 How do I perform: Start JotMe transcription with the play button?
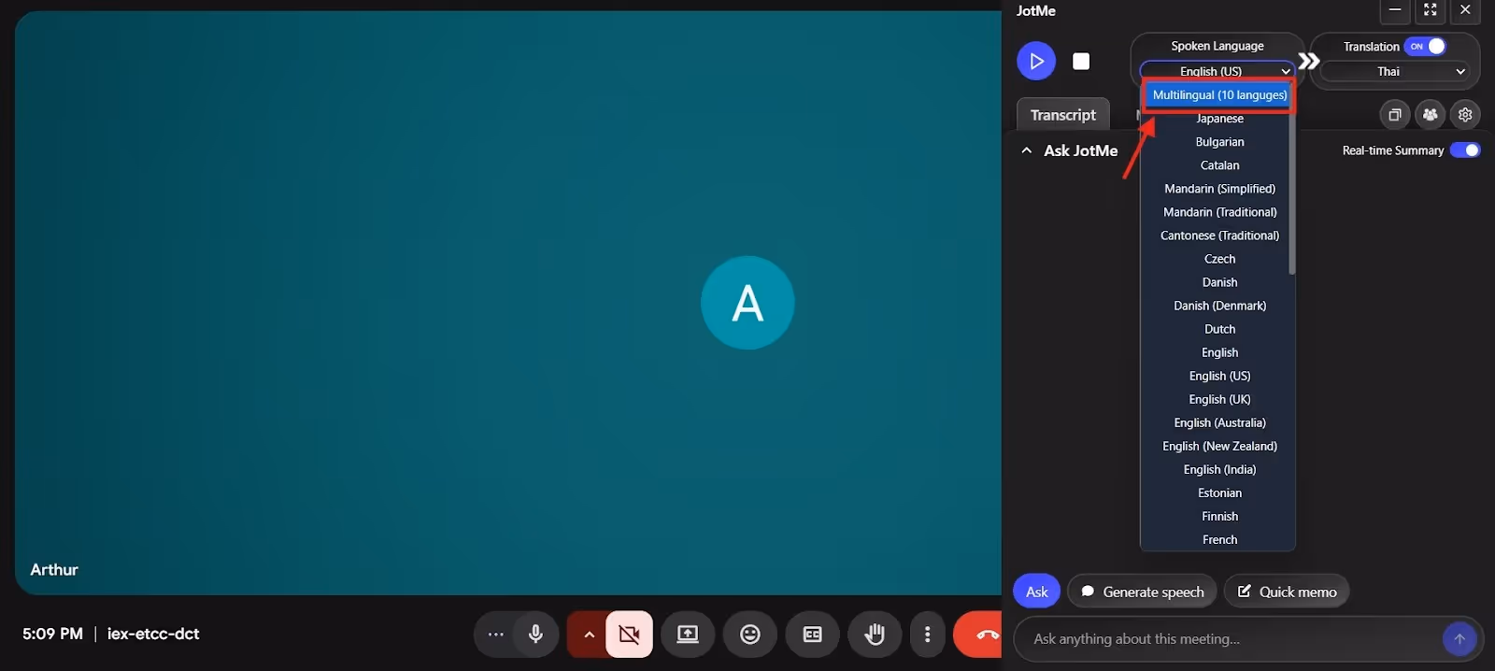click(1036, 62)
